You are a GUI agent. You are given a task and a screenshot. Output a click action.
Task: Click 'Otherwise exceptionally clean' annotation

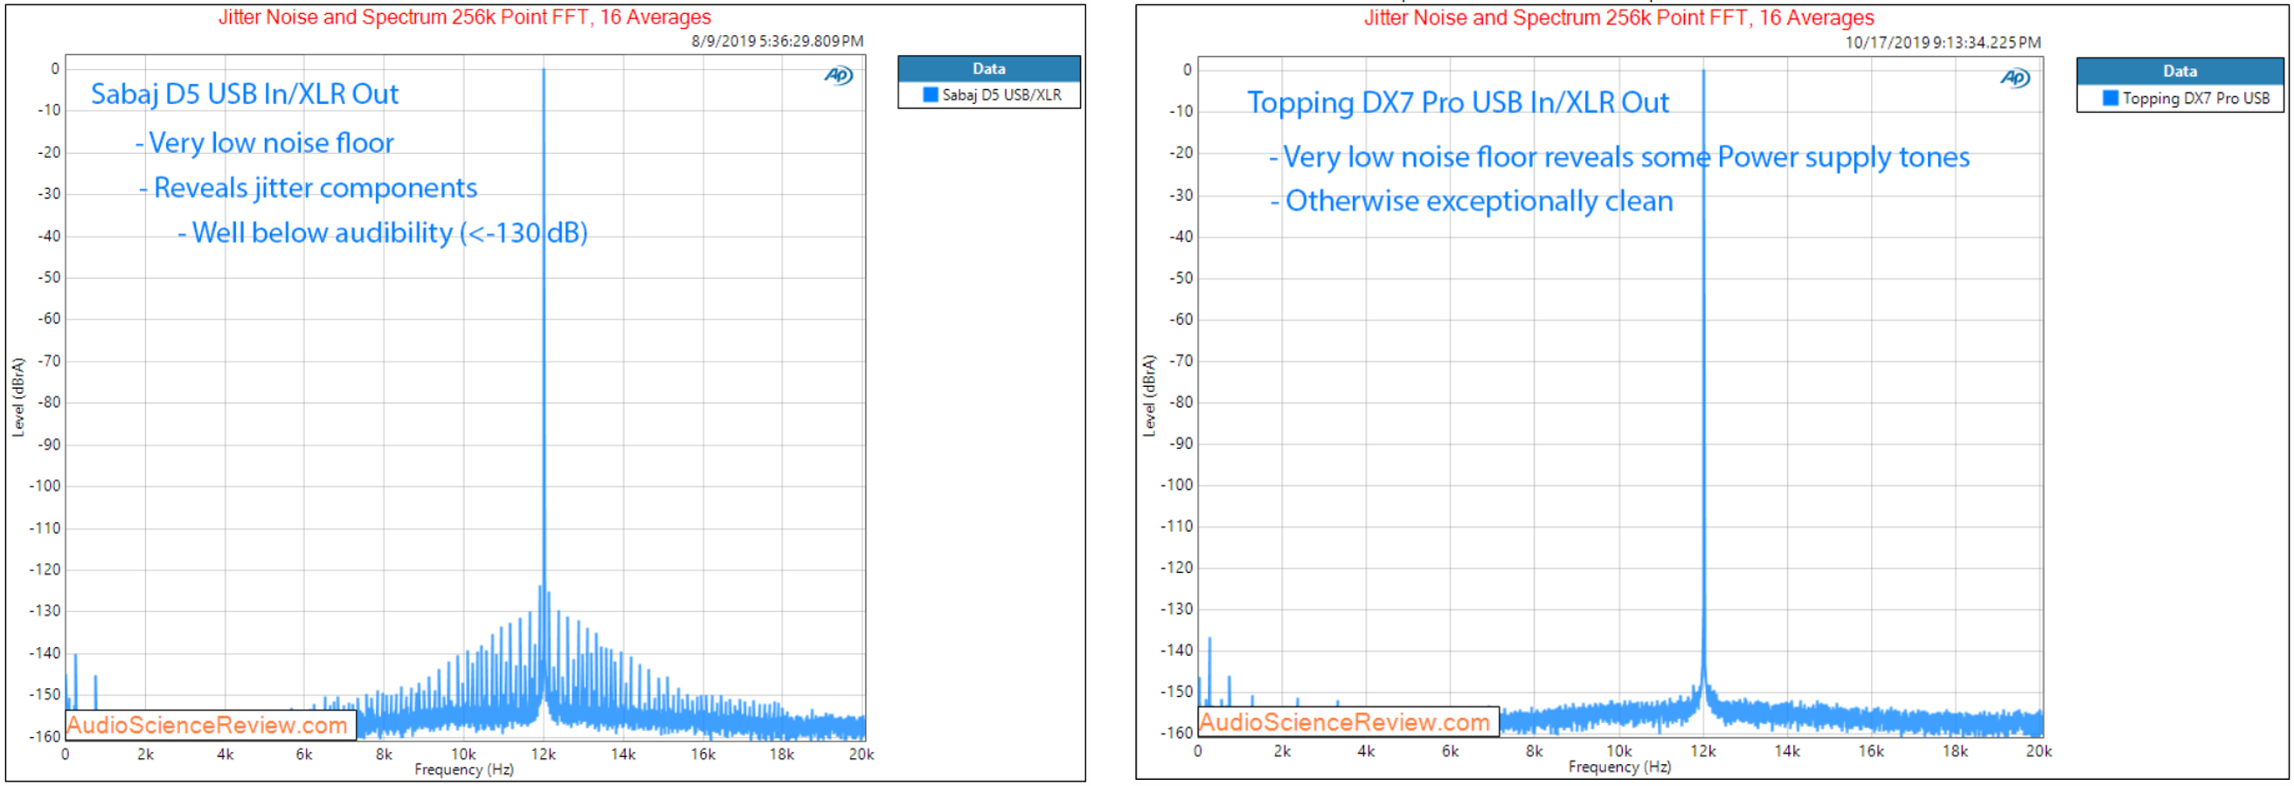pos(1472,202)
